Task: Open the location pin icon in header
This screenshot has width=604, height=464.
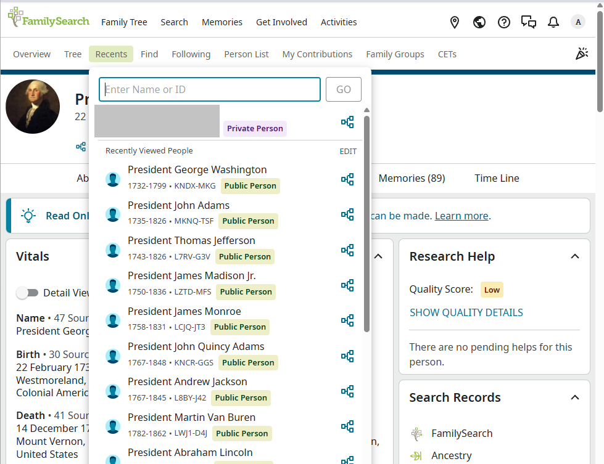Action: pos(455,22)
